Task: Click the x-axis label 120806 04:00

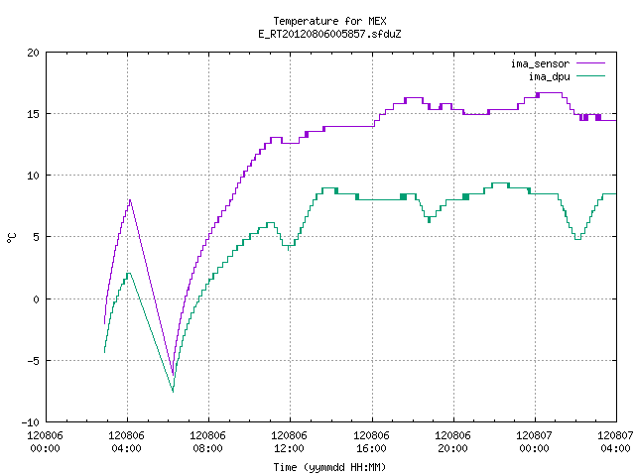Action: [126, 441]
